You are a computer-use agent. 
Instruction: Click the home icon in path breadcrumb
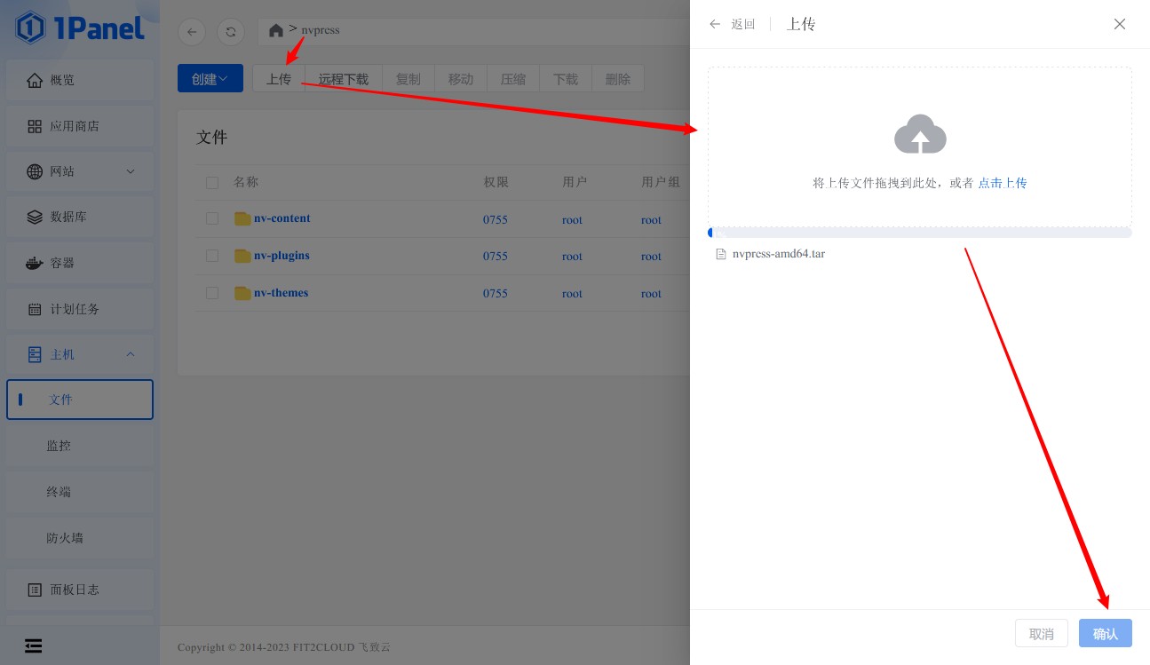point(276,31)
